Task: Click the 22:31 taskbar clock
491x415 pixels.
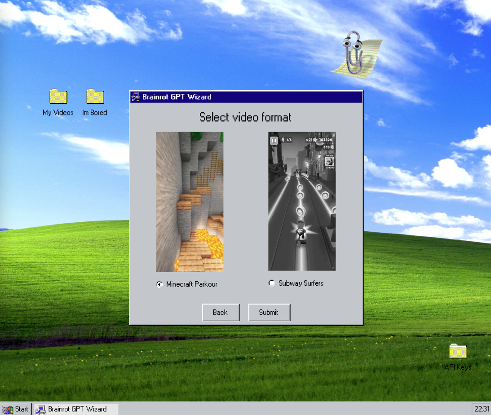Action: point(482,409)
